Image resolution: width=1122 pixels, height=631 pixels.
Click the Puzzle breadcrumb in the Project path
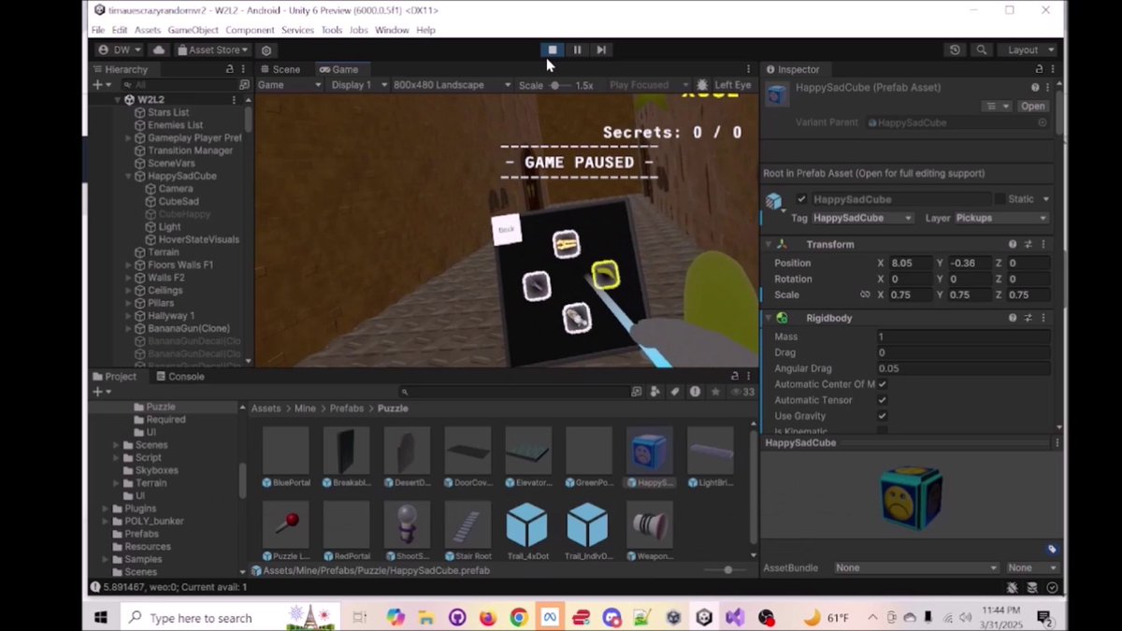392,408
